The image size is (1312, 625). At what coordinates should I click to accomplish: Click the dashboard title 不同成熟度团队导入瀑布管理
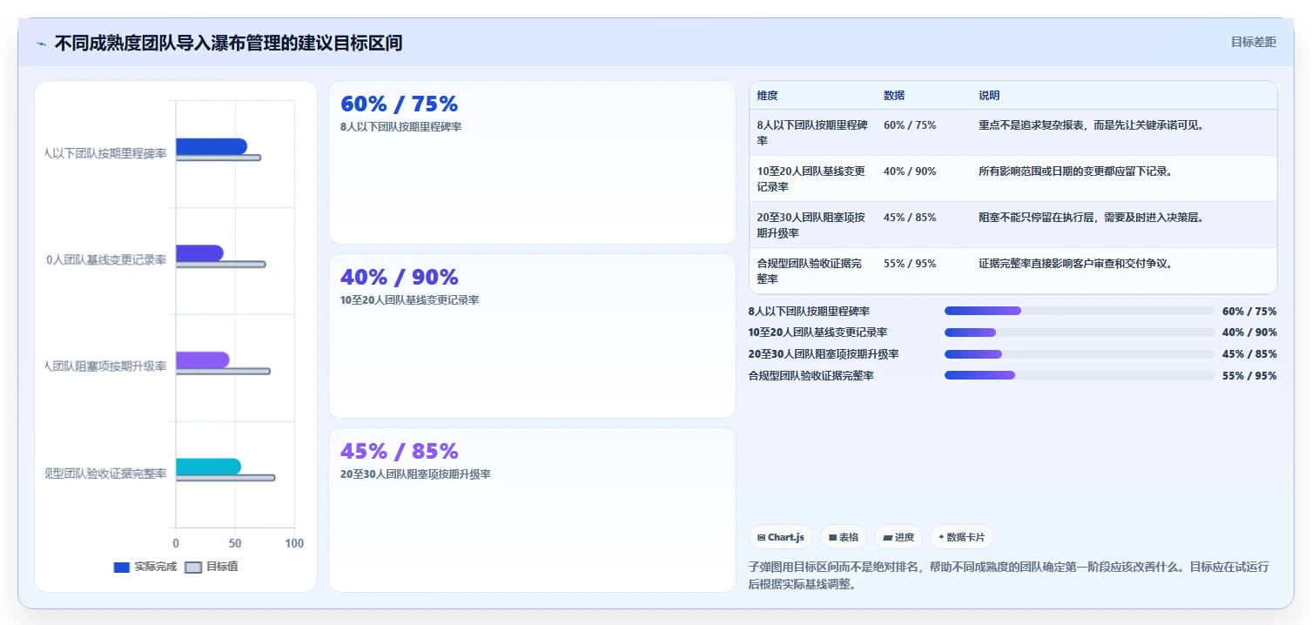point(228,43)
